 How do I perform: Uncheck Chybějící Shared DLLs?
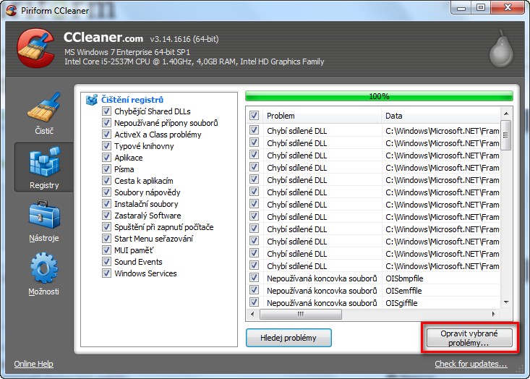point(106,111)
